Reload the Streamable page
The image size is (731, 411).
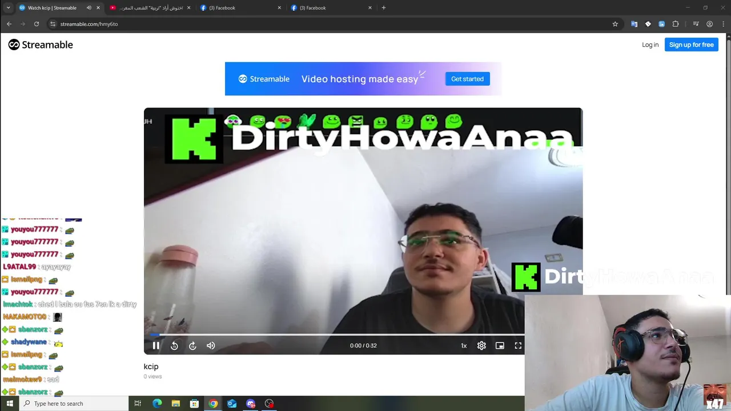click(37, 24)
